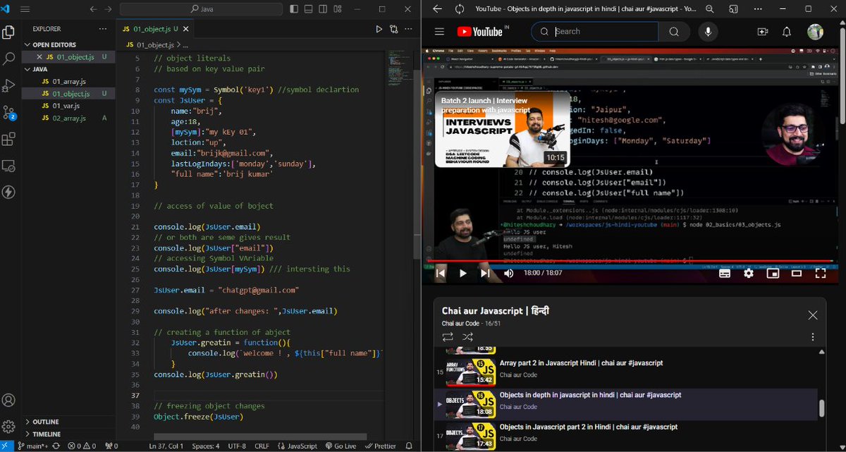Go forward using VS Code navigation arrow
This screenshot has width=846, height=452.
click(108, 9)
